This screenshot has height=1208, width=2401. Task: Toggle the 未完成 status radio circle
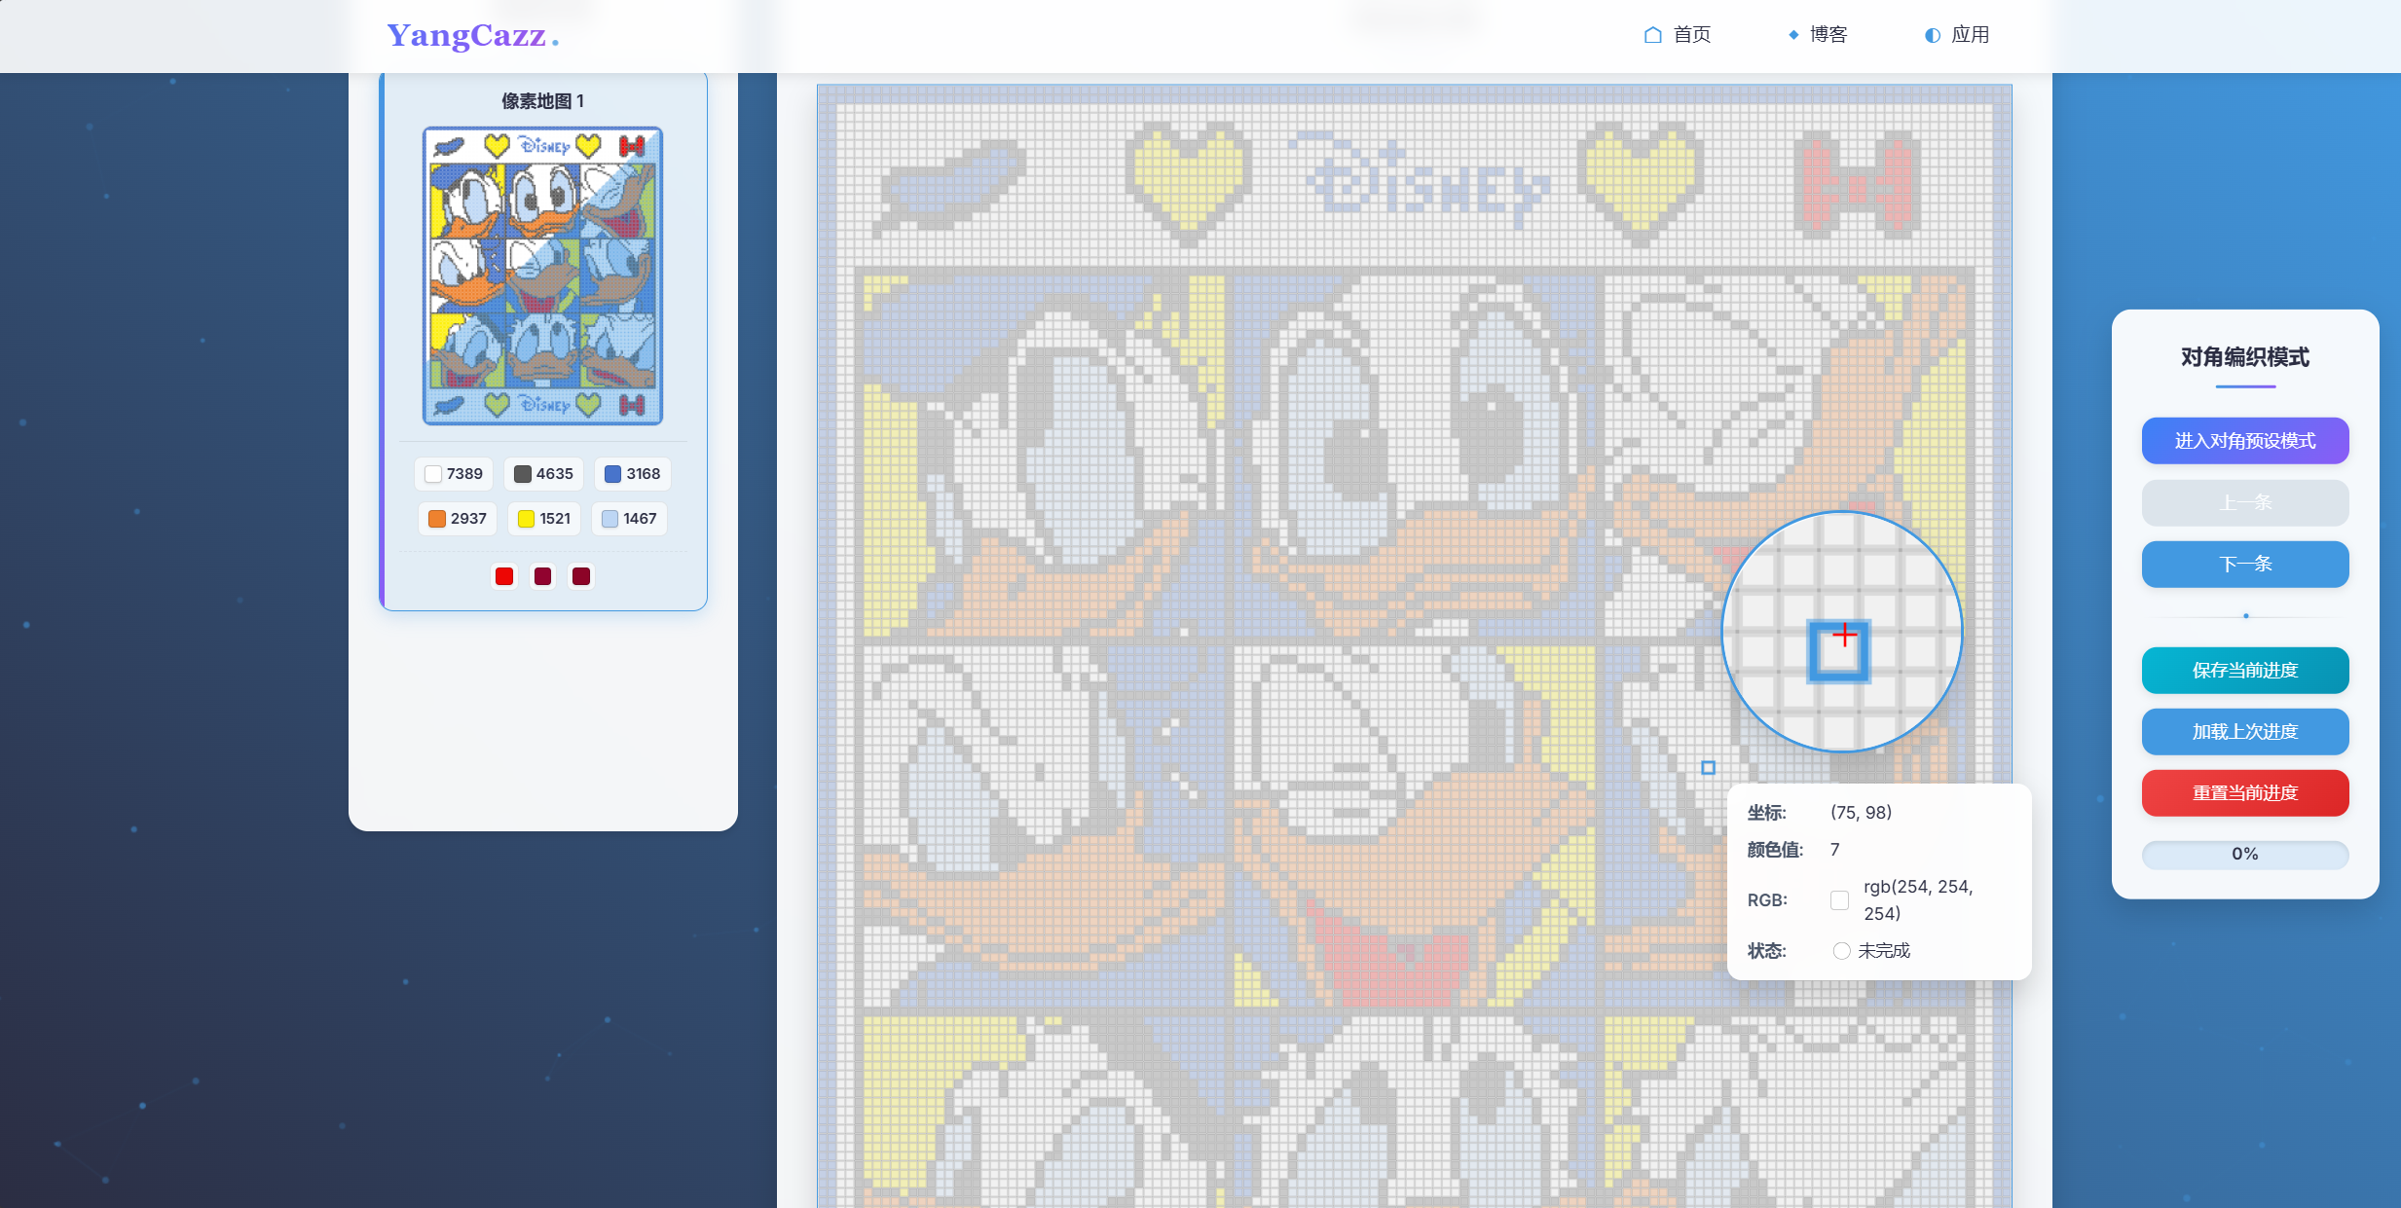pos(1841,951)
